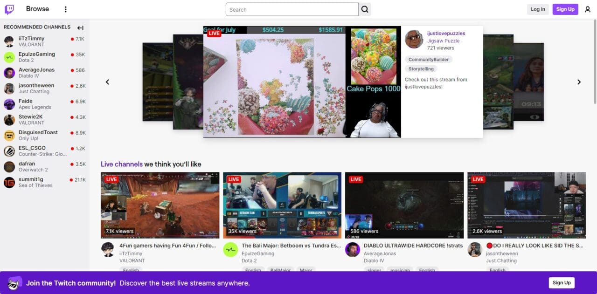The height and width of the screenshot is (294, 597).
Task: Open 'DO I REALLY LOOK LIKE SID' title
Action: click(x=535, y=246)
